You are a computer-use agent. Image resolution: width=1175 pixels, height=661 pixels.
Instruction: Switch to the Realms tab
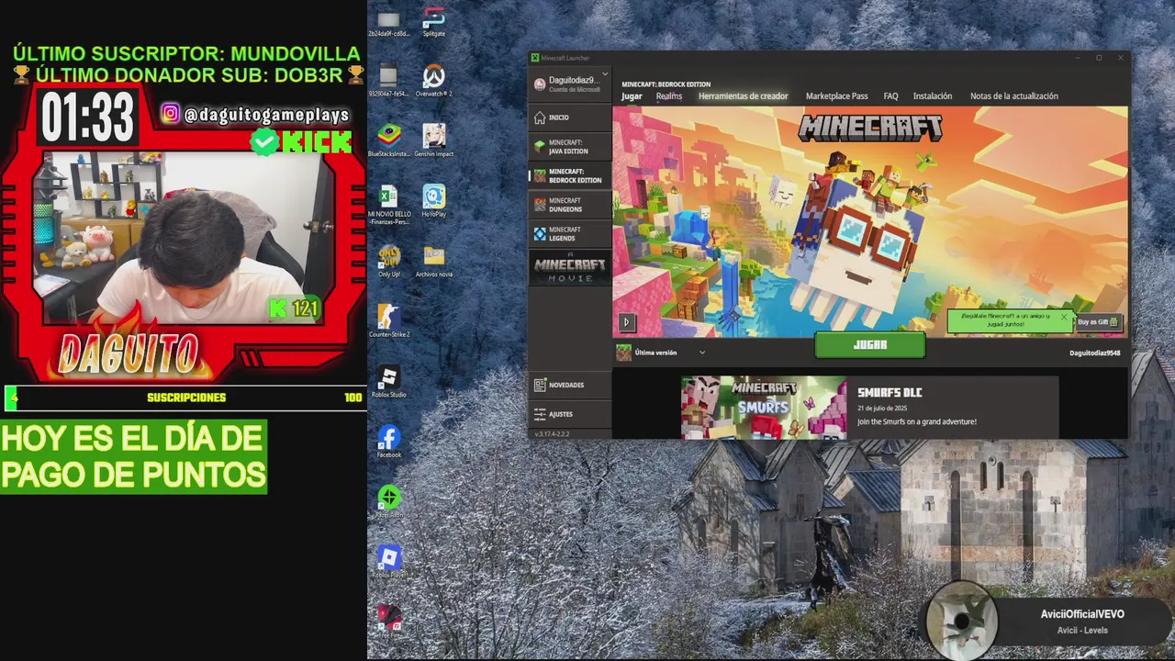(x=669, y=96)
